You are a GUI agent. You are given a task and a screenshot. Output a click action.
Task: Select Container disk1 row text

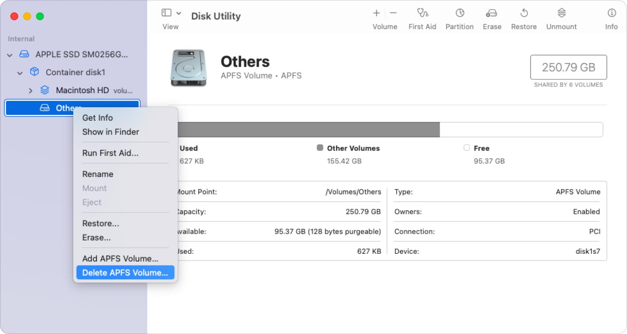click(75, 72)
